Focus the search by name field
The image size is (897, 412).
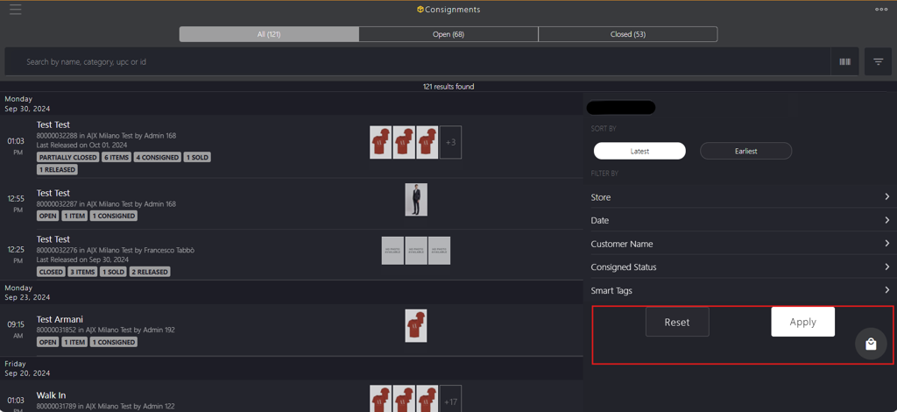click(x=418, y=61)
